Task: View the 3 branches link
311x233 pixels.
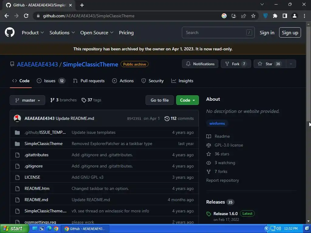Action: 63,100
